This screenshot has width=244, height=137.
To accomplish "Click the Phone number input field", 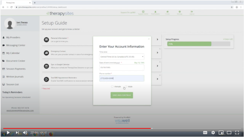I will click(x=122, y=78).
